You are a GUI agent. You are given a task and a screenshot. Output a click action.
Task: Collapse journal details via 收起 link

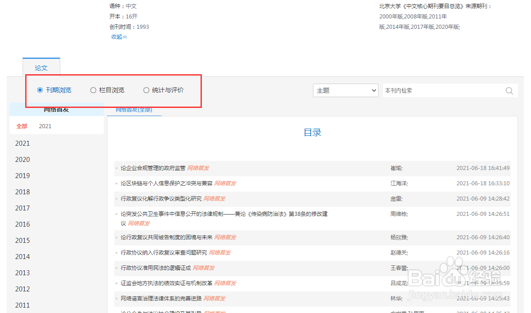pos(119,37)
